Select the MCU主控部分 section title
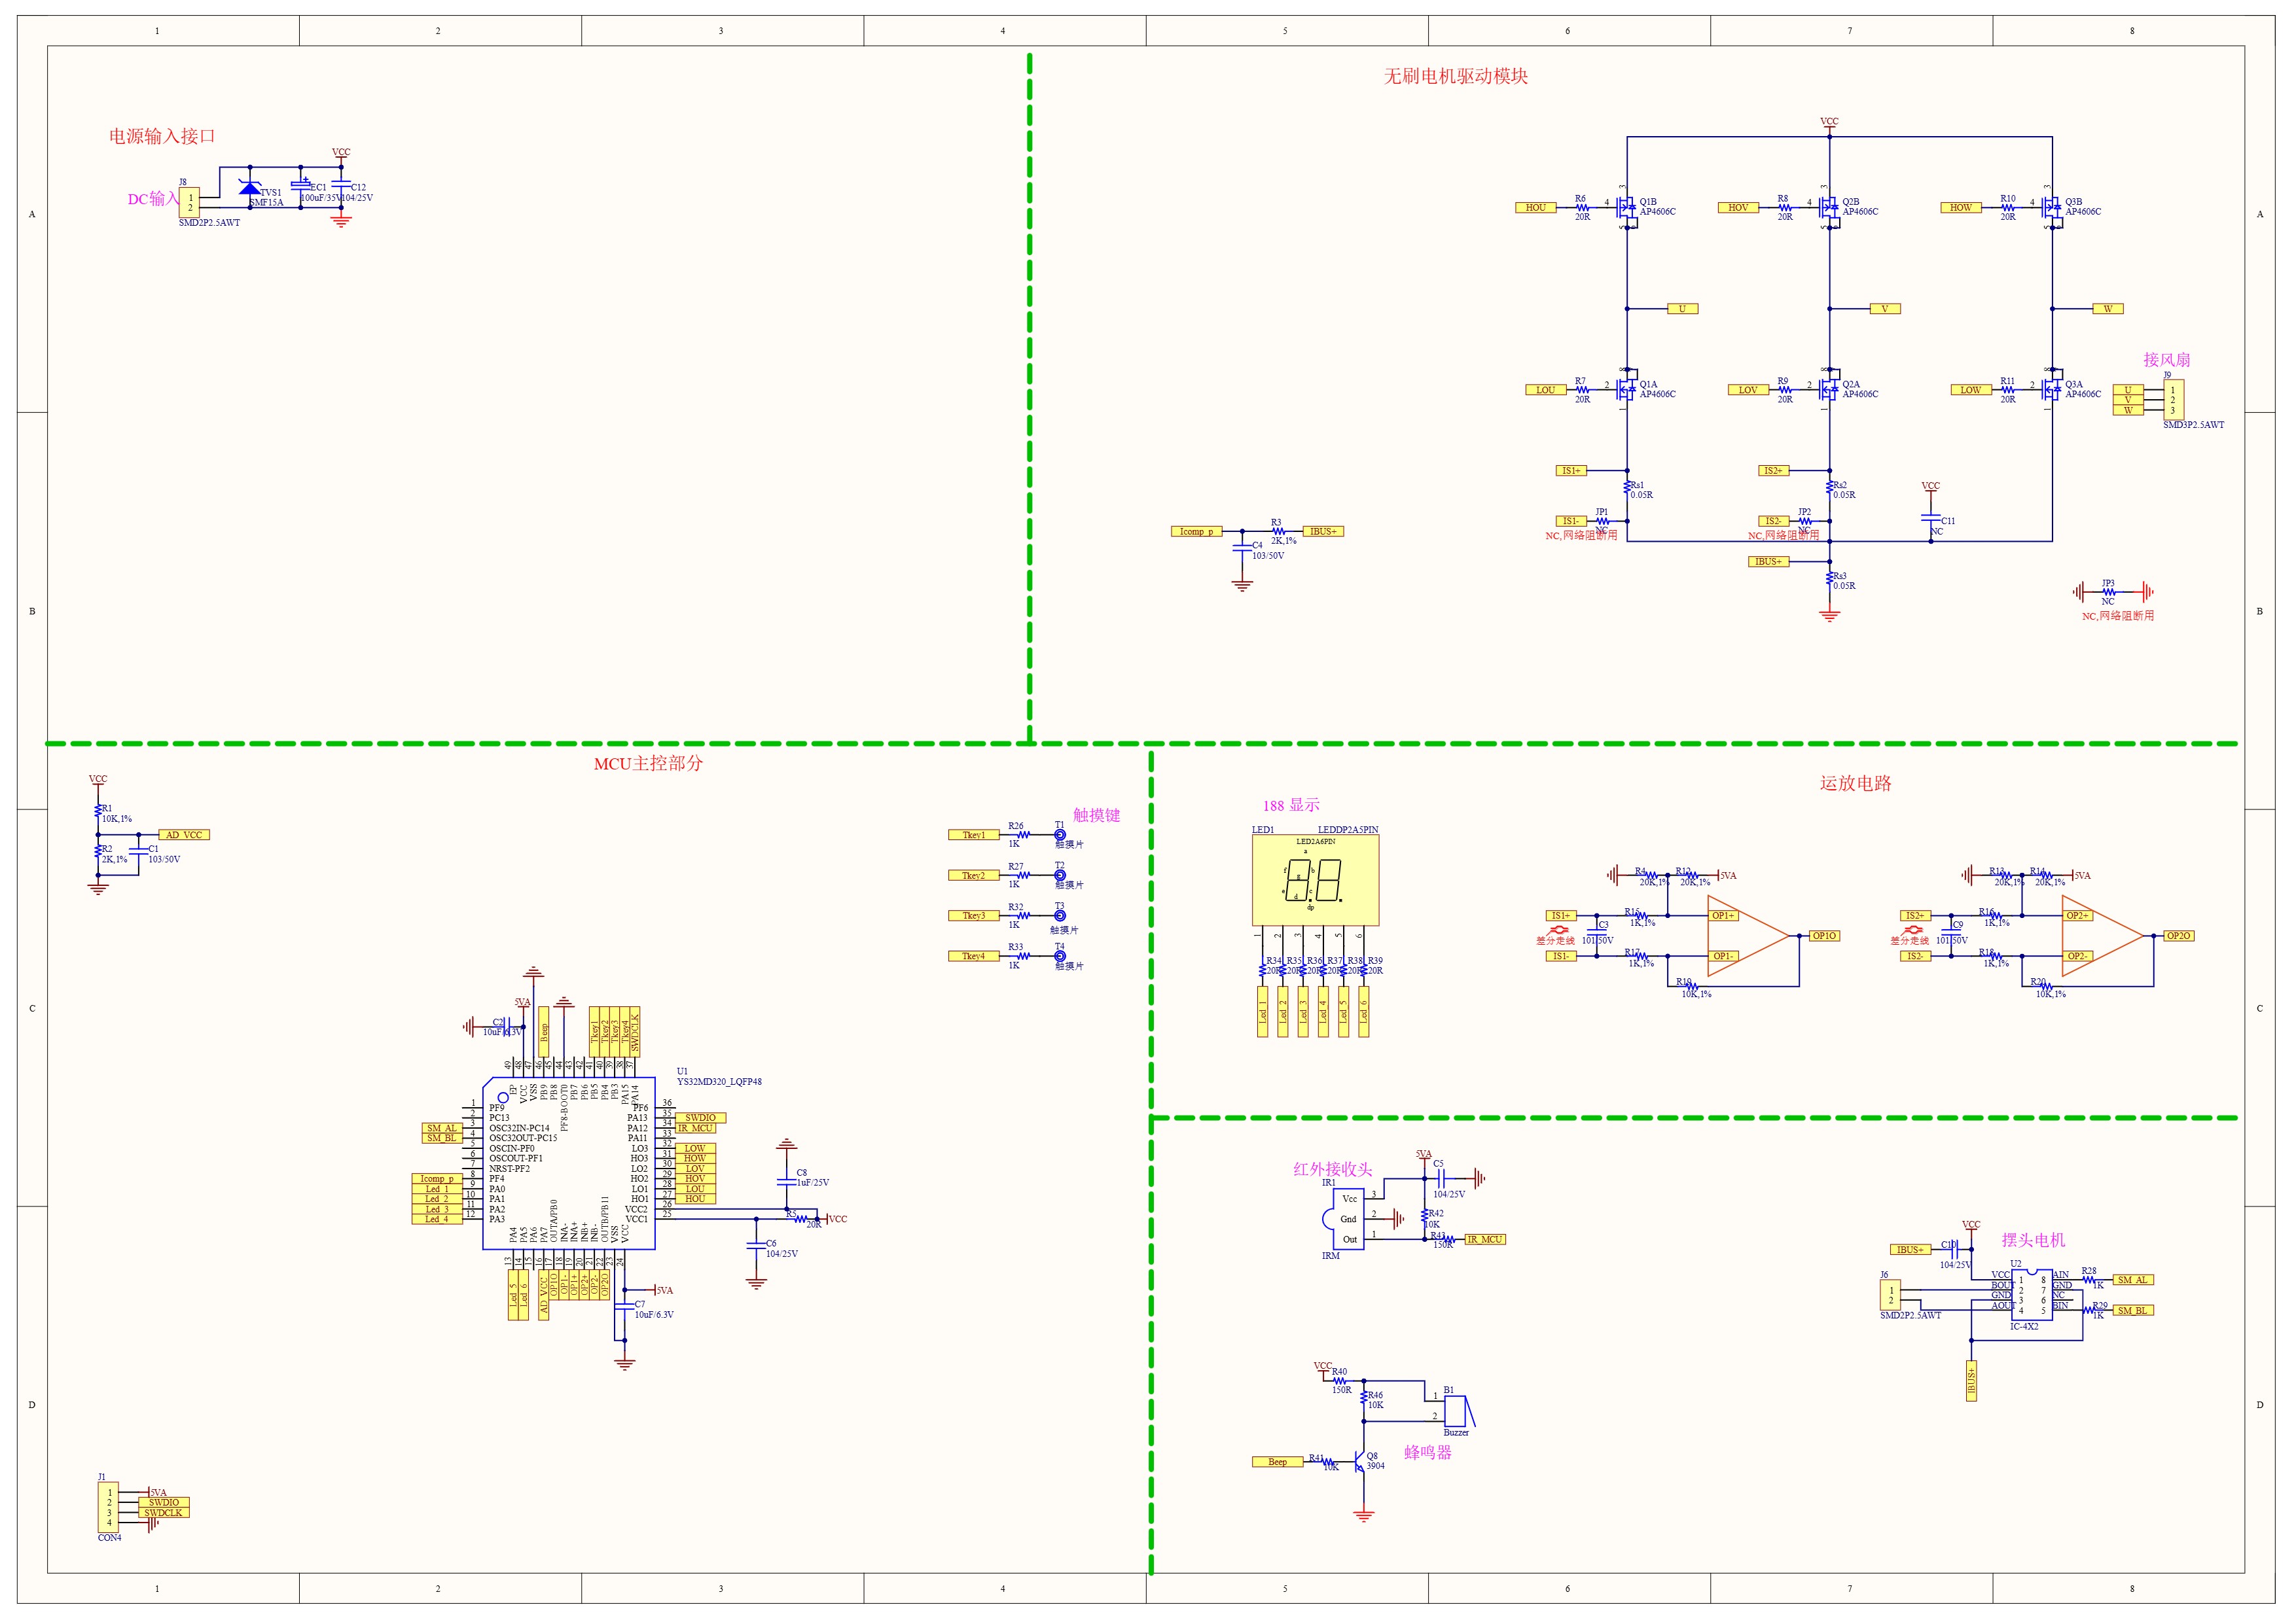 point(648,764)
